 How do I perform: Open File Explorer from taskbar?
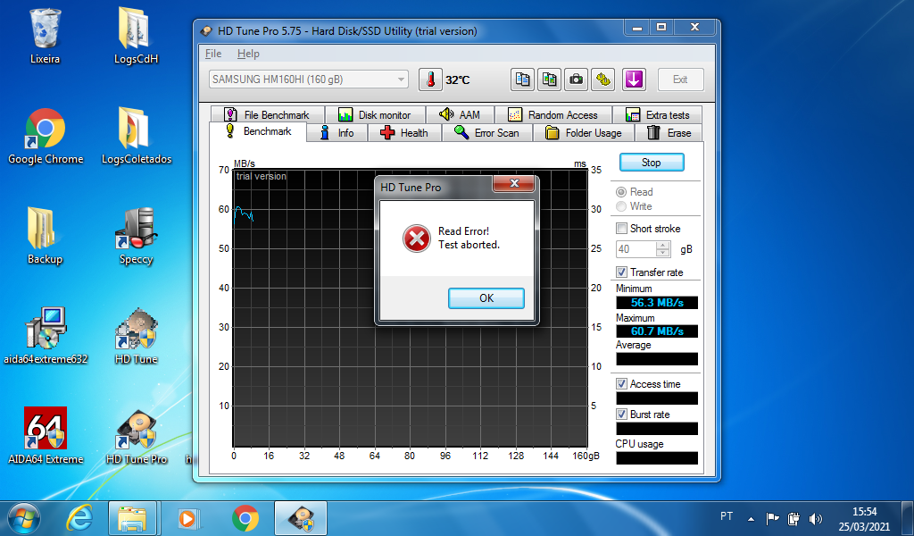click(x=132, y=518)
